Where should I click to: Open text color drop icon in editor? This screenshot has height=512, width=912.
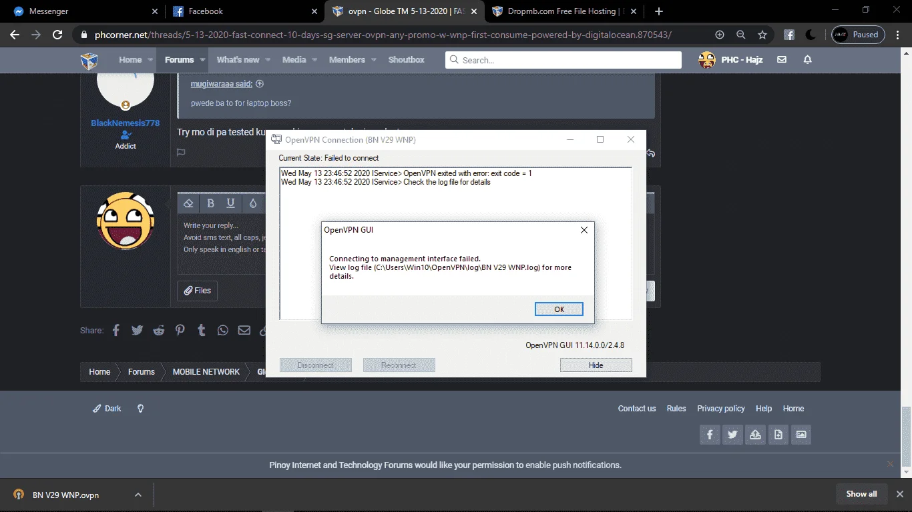pos(252,203)
